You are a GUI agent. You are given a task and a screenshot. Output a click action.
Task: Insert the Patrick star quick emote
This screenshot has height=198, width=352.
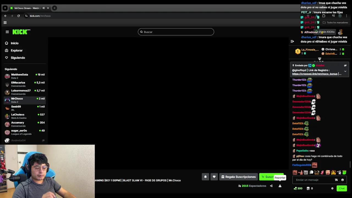300,172
